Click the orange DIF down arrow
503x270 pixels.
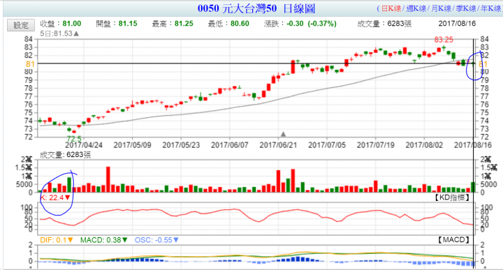[71, 240]
